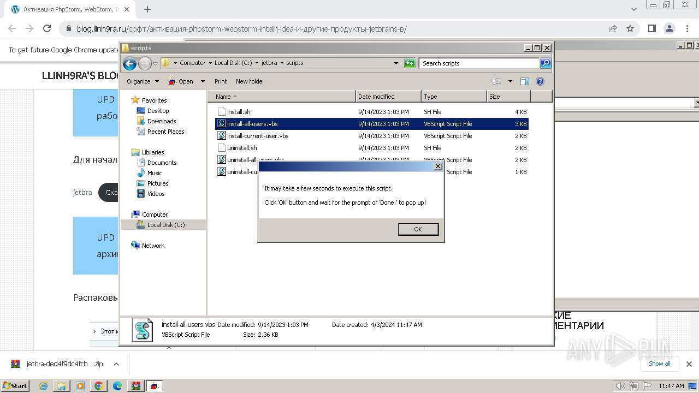
Task: Click Chrome back button
Action: [x=12, y=28]
